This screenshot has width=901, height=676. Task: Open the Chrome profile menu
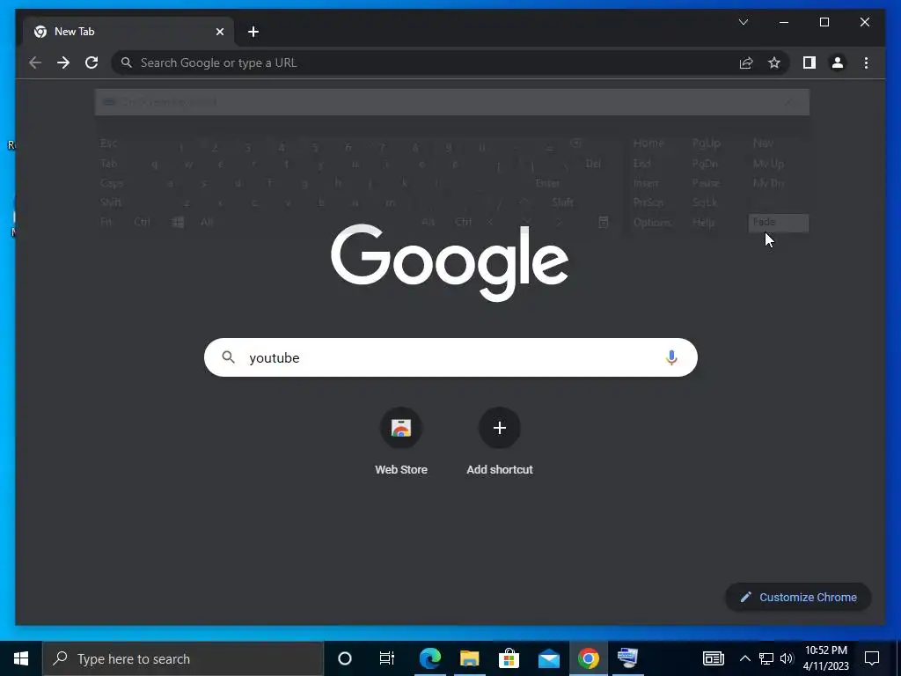838,62
